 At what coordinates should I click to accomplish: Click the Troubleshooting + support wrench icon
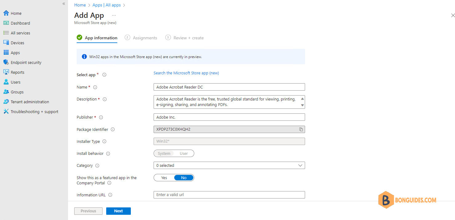pos(6,112)
